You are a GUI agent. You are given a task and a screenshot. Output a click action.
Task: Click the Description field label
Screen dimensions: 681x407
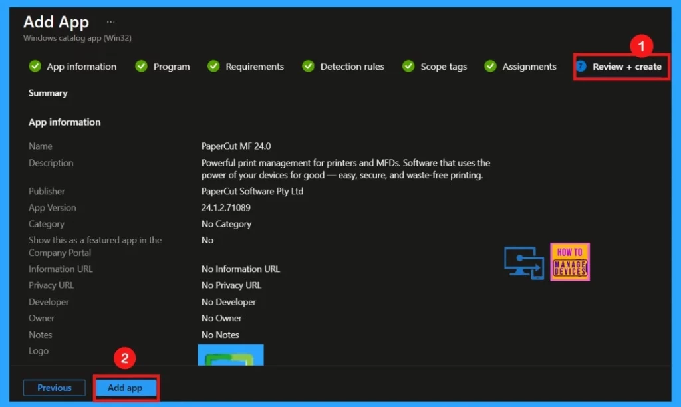[51, 163]
